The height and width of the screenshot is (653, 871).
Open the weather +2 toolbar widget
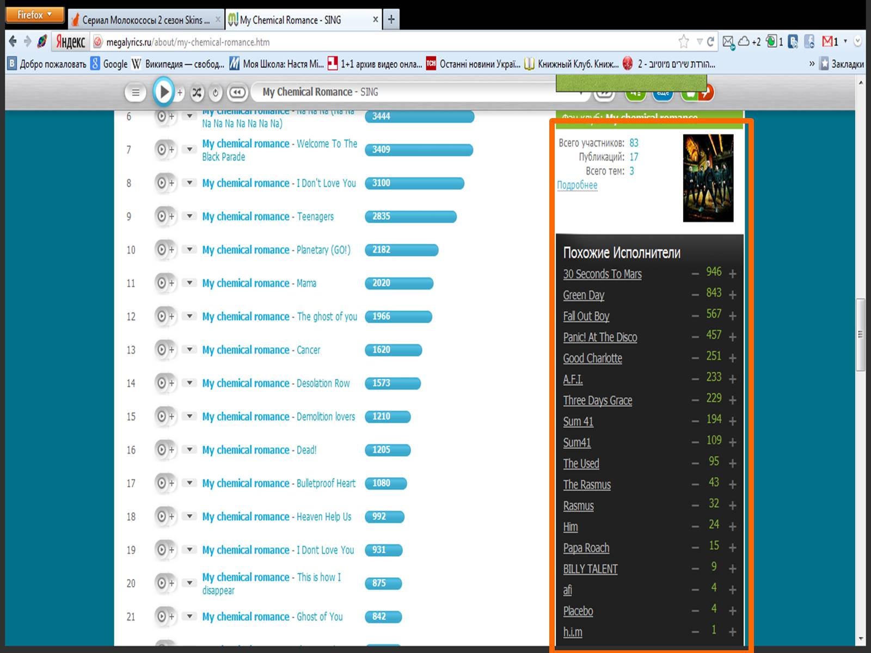pos(750,41)
